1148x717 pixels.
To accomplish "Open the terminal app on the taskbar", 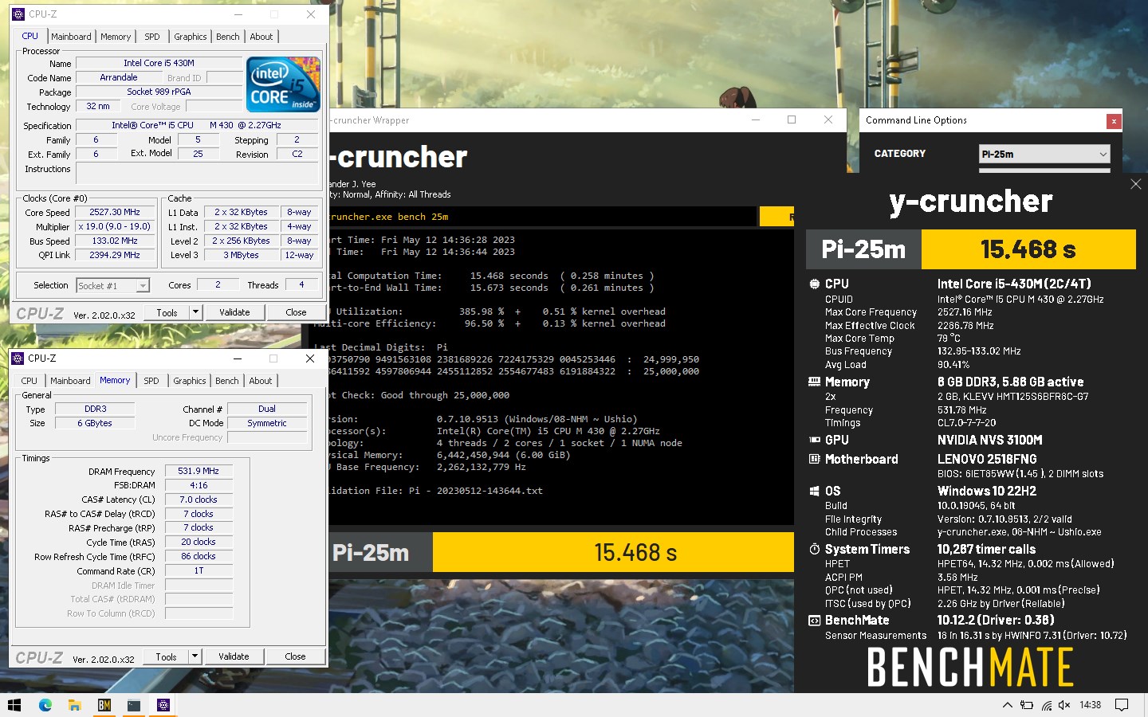I will (134, 705).
